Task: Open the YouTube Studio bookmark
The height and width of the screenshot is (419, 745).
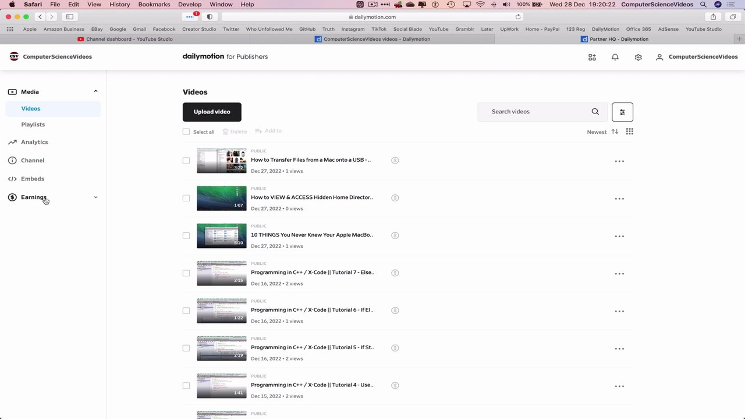Action: [703, 29]
